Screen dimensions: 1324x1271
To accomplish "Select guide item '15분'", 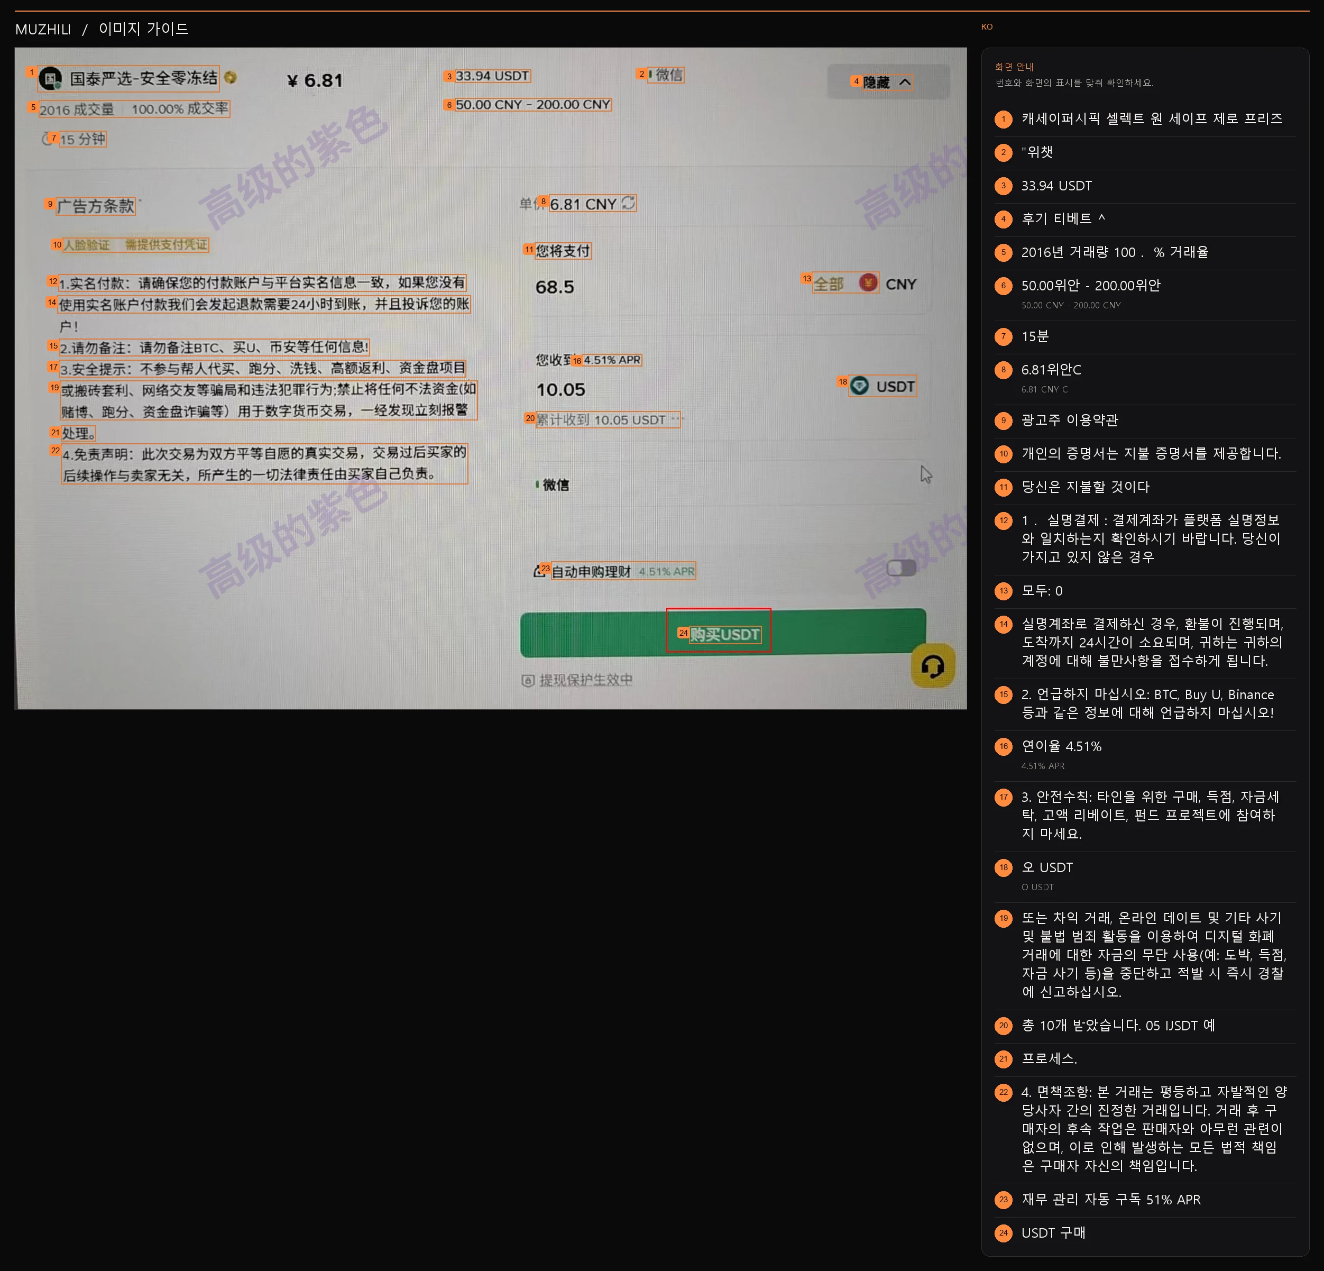I will pos(1145,336).
